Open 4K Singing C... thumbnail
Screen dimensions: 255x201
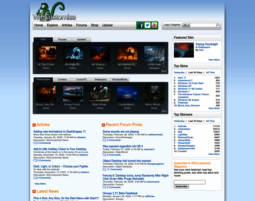[100, 54]
